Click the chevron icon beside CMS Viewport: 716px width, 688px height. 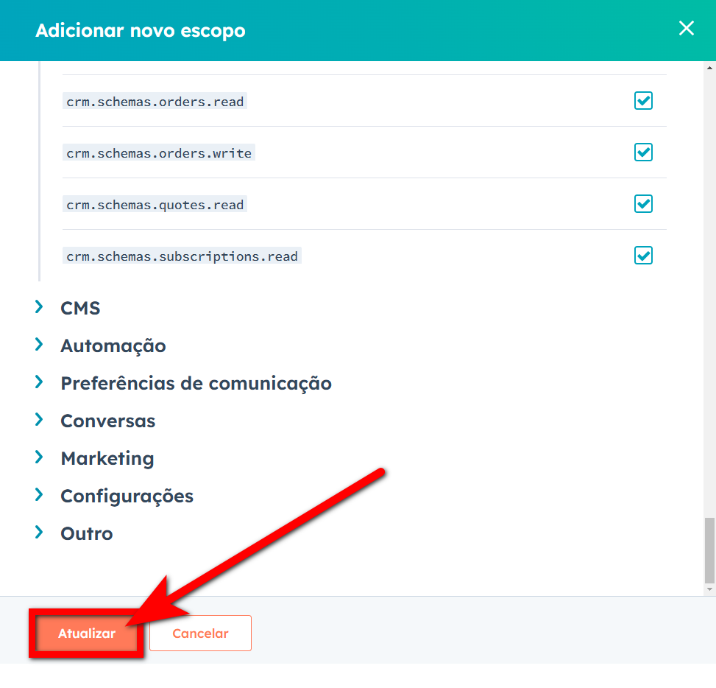39,308
